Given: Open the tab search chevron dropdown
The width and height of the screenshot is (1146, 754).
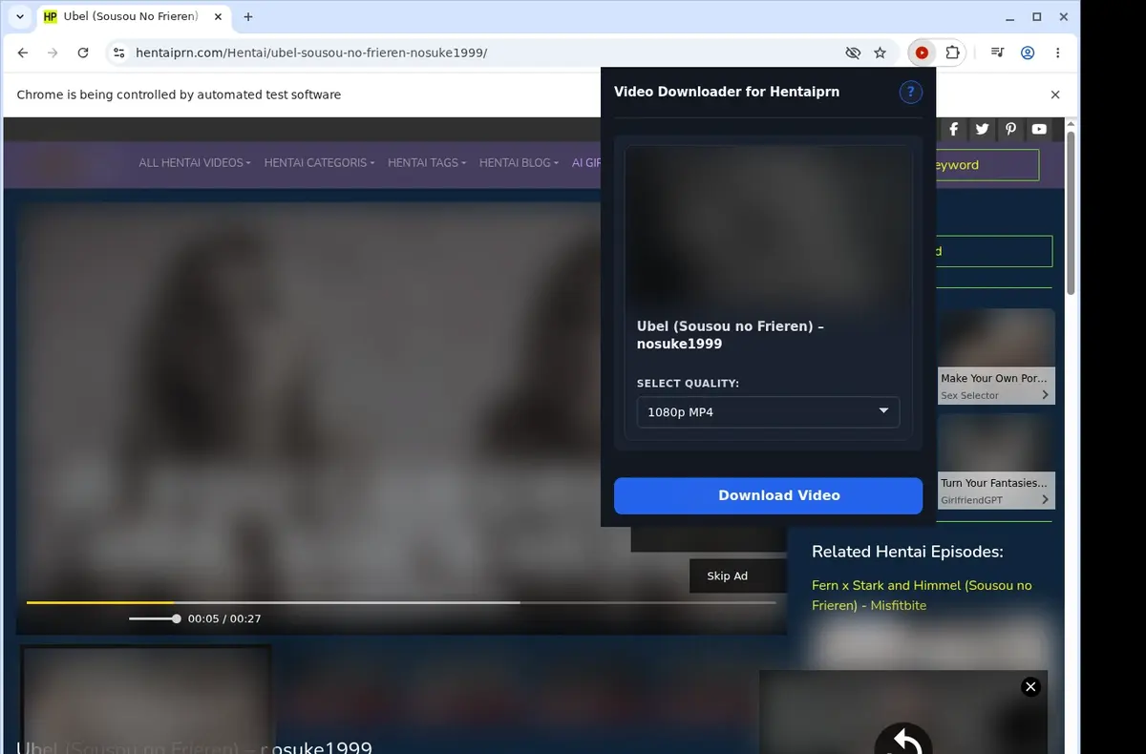Looking at the screenshot, I should point(20,16).
